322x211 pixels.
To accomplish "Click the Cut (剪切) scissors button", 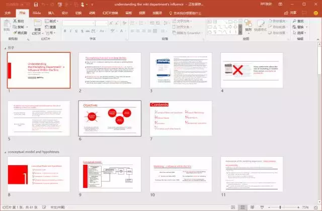I will [x=19, y=21].
